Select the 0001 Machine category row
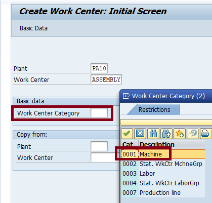212x203 pixels. (163, 154)
